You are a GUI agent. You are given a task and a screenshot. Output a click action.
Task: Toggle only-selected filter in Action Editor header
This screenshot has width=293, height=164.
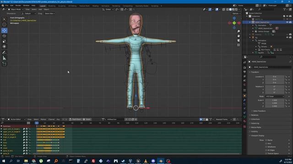(x=201, y=119)
